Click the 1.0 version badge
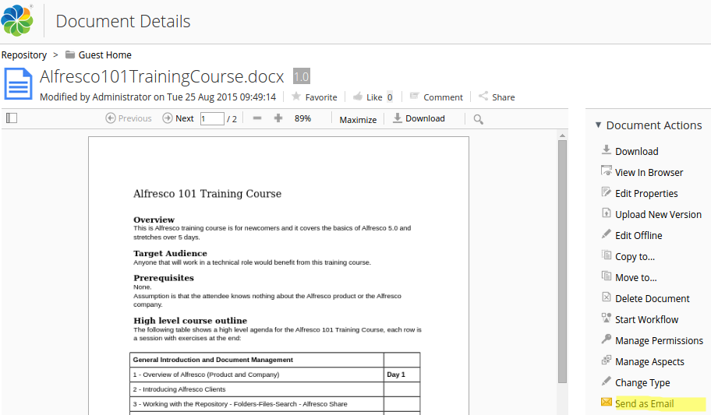Image resolution: width=711 pixels, height=415 pixels. tap(302, 76)
